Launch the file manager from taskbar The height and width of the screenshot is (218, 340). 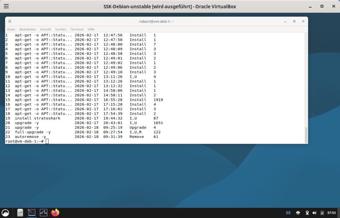point(20,212)
